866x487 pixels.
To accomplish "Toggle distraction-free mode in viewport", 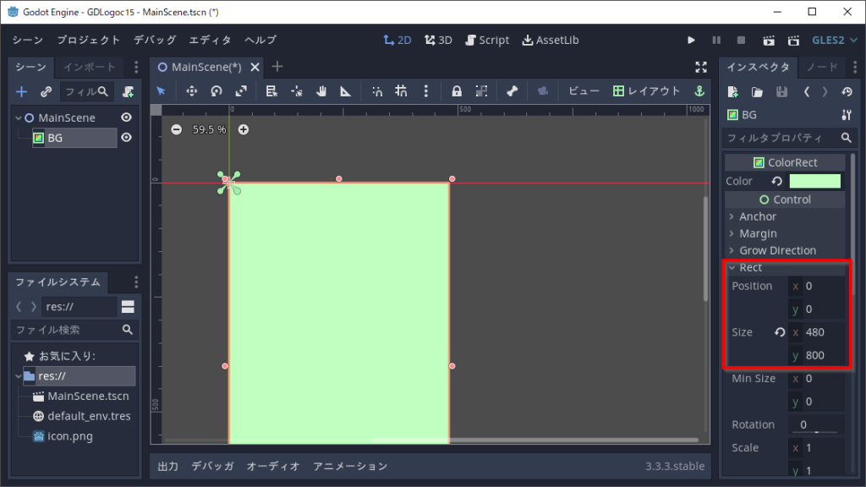I will coord(700,67).
